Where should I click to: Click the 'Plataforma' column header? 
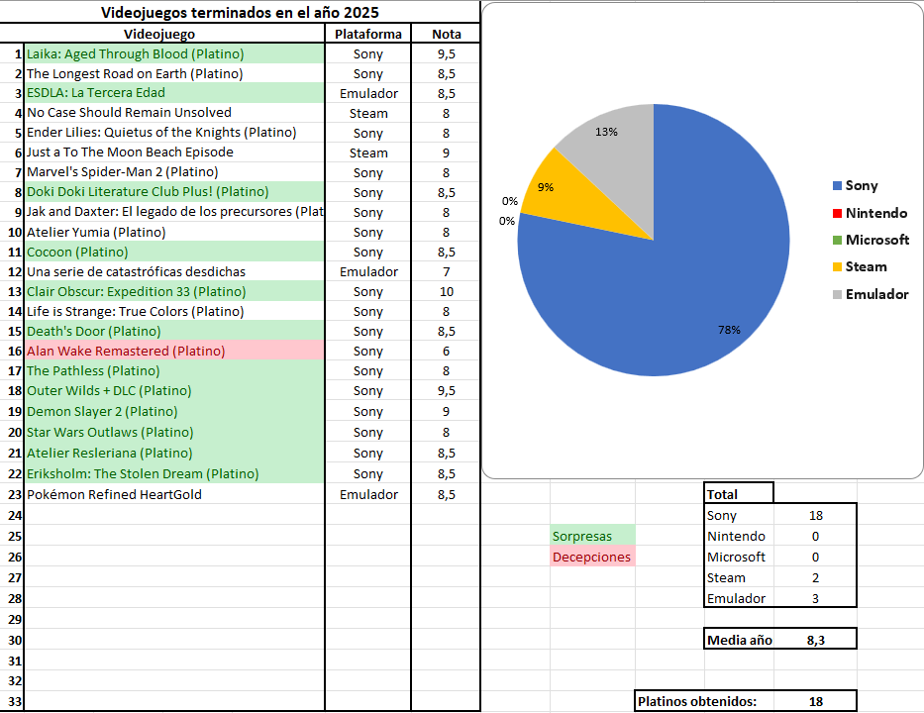coord(367,34)
